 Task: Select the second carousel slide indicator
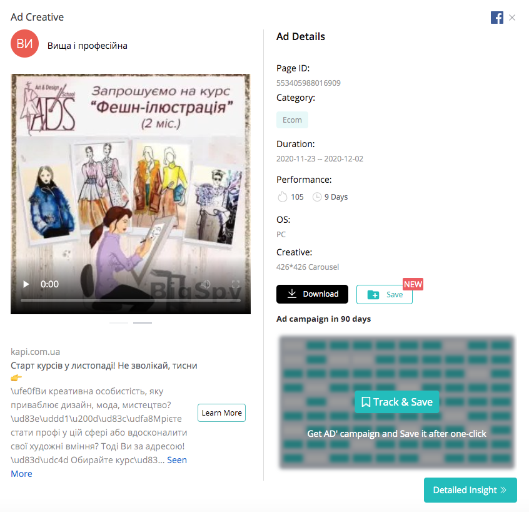point(143,323)
